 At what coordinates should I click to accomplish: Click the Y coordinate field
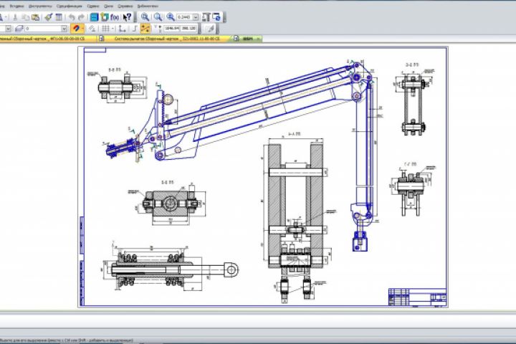click(x=188, y=29)
